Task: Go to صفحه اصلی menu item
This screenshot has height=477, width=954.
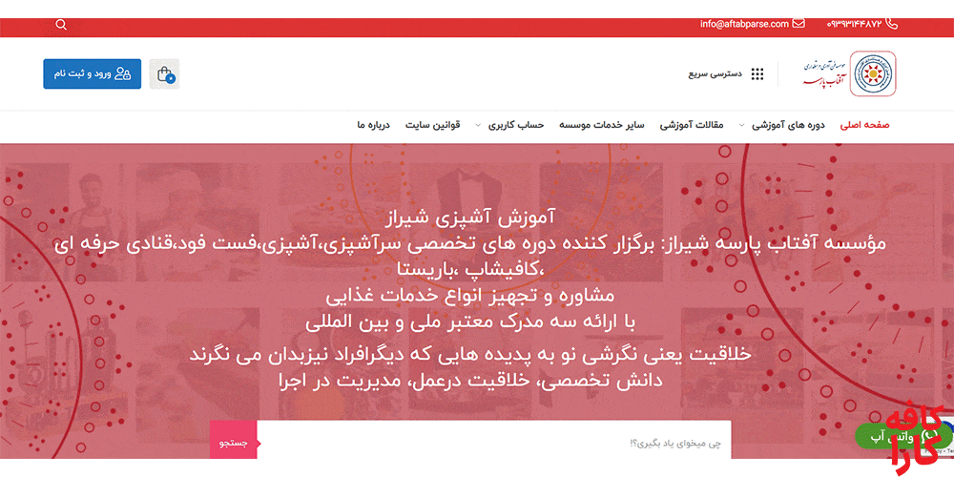Action: point(864,125)
